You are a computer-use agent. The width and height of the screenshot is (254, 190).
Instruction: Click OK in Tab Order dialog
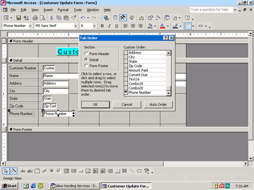[96, 104]
